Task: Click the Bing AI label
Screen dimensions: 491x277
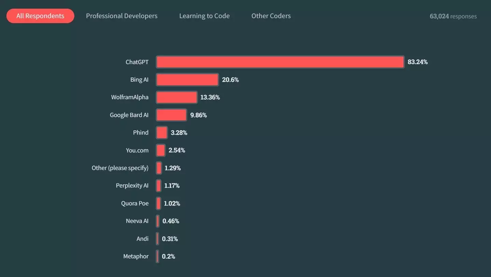Action: (x=139, y=80)
